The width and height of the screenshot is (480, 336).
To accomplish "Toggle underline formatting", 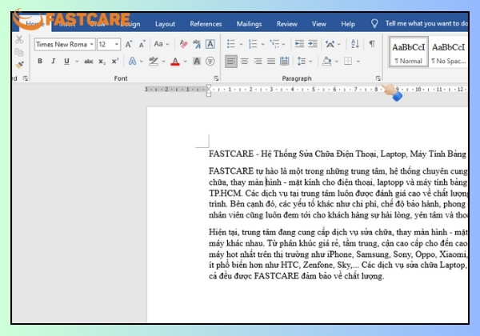I will [66, 62].
